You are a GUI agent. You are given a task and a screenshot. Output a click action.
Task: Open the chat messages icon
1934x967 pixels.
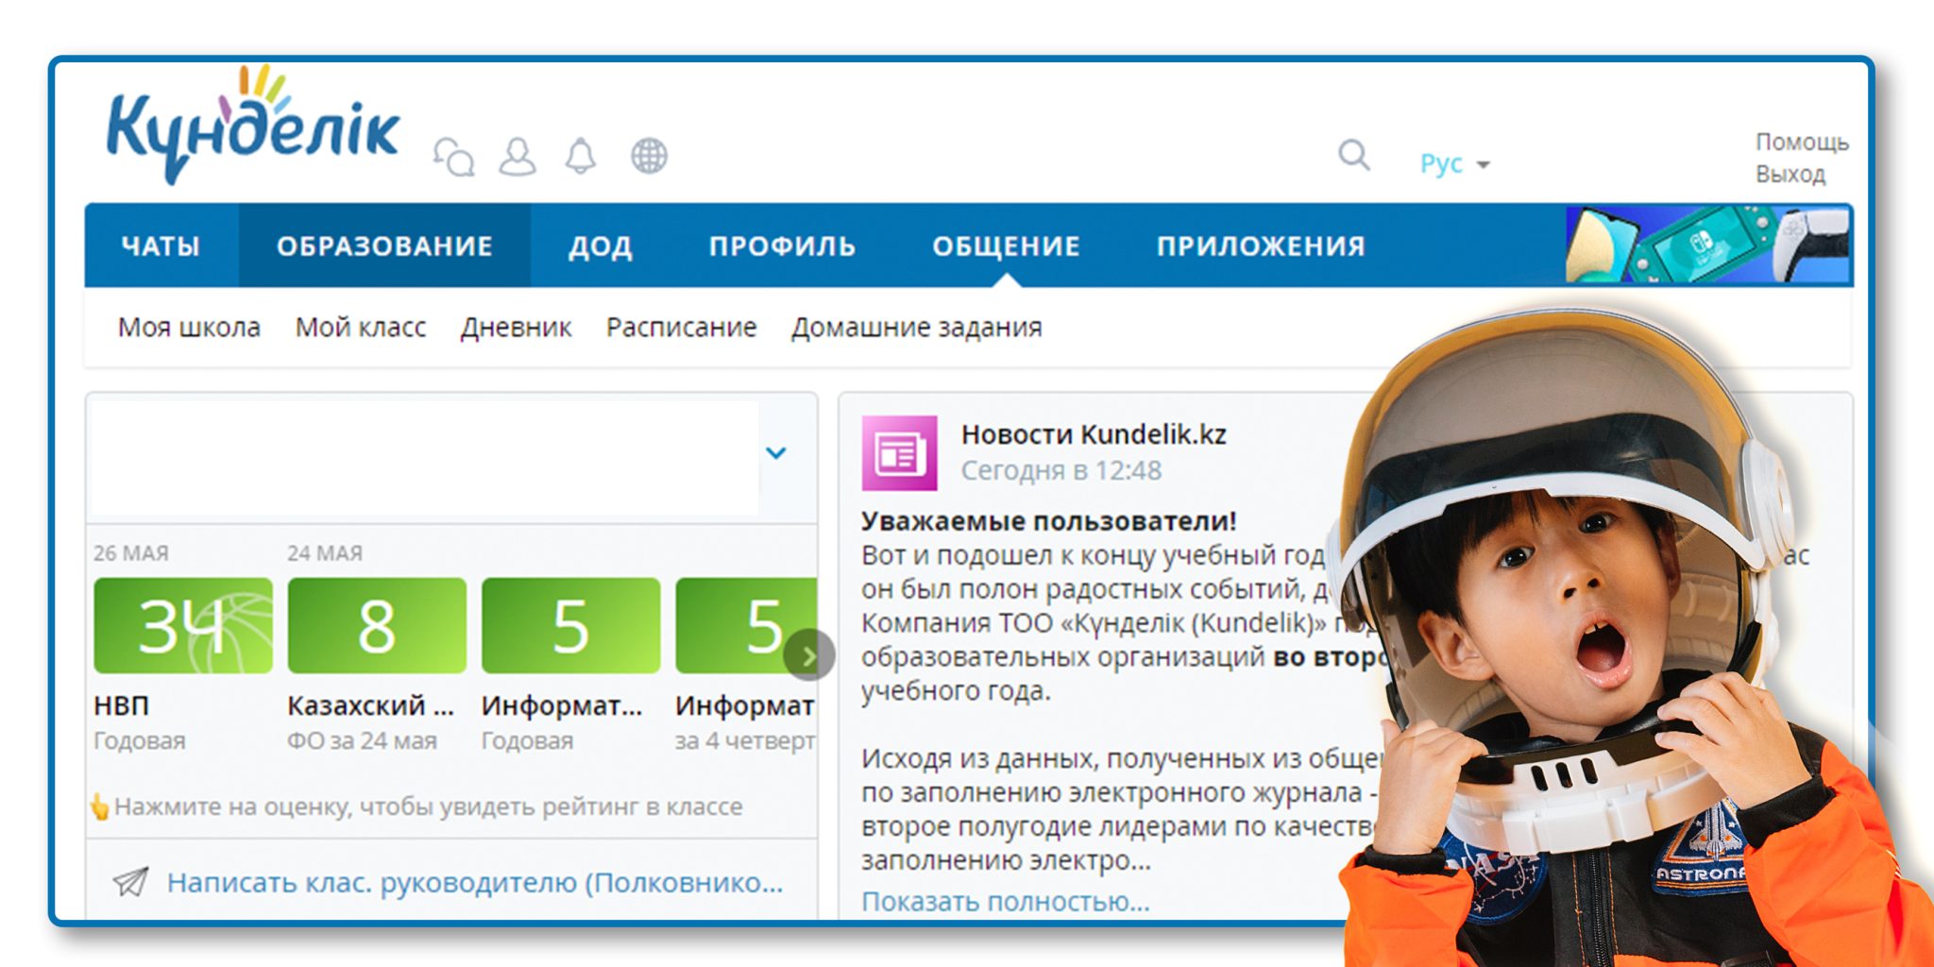453,157
